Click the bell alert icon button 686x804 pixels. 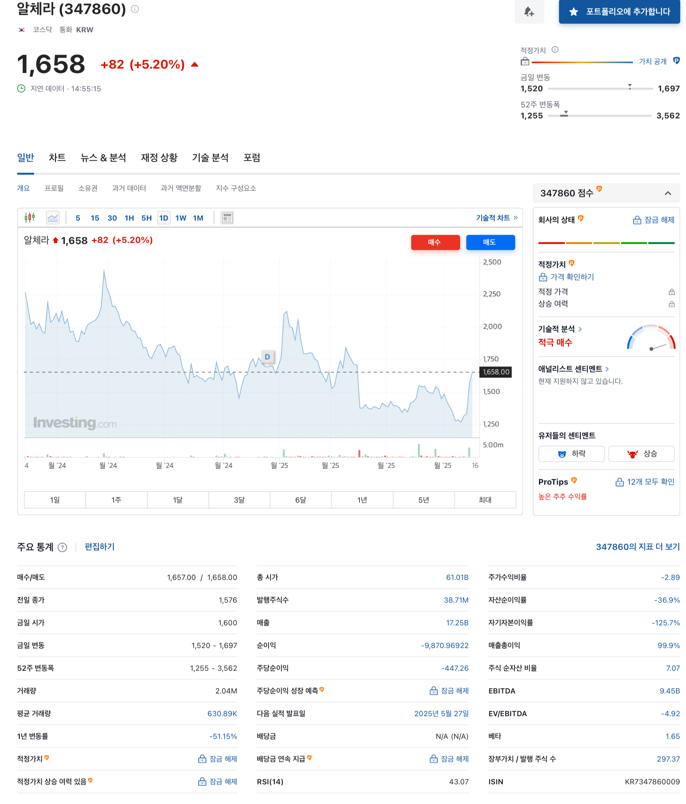pos(529,11)
